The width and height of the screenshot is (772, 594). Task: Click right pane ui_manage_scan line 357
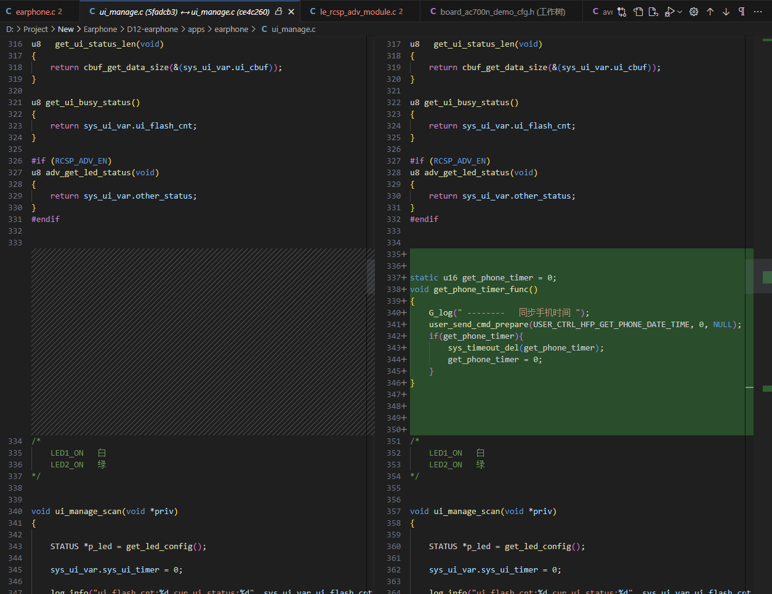(x=483, y=511)
